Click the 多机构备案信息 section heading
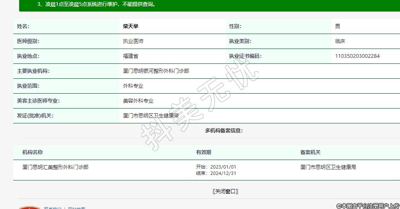Viewport: 400px width, 209px height. pos(224,131)
